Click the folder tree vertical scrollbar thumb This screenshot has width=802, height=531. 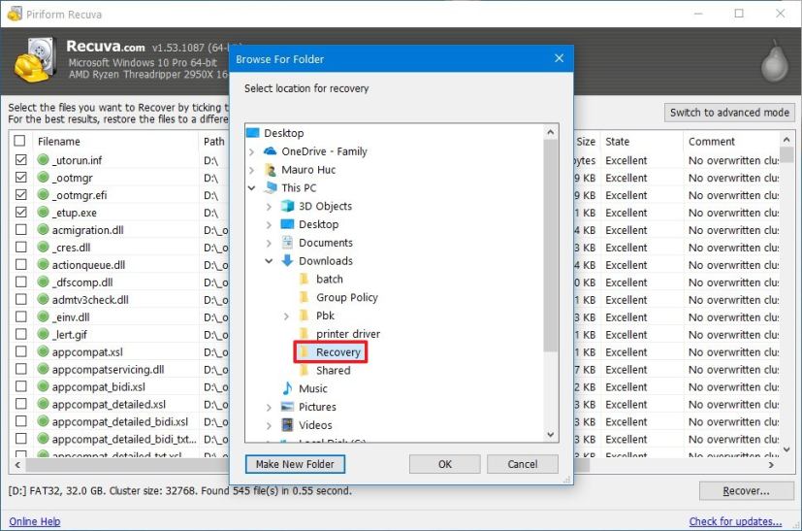[x=551, y=246]
